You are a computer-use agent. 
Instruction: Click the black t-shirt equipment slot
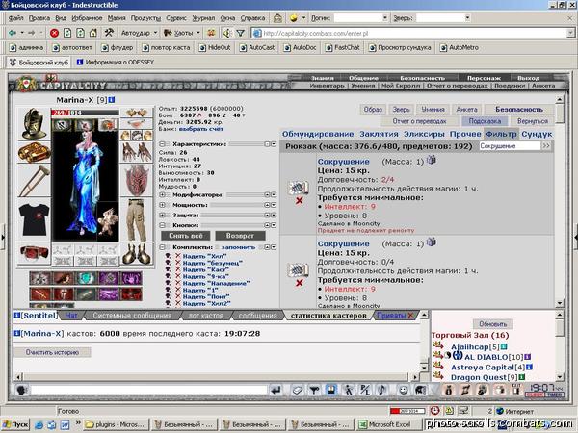tap(34, 219)
